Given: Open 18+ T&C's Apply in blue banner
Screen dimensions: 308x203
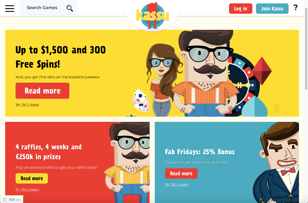Looking at the screenshot, I should (177, 185).
